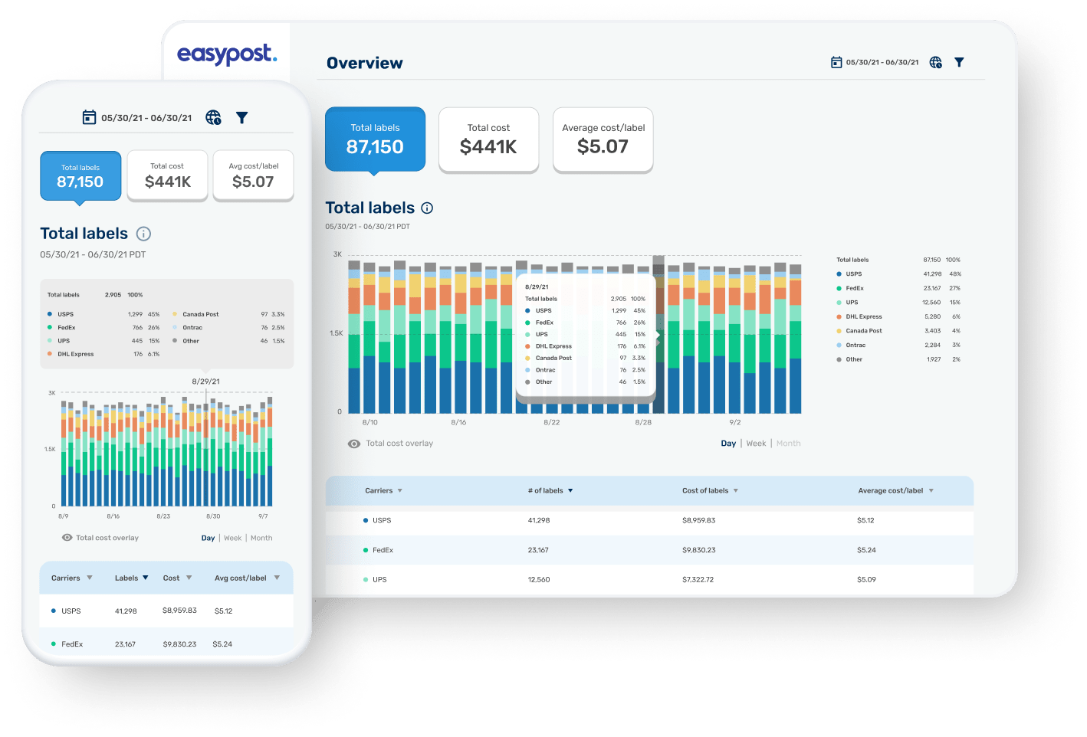
Task: Click USPS row in desktop carriers table
Action: click(649, 520)
